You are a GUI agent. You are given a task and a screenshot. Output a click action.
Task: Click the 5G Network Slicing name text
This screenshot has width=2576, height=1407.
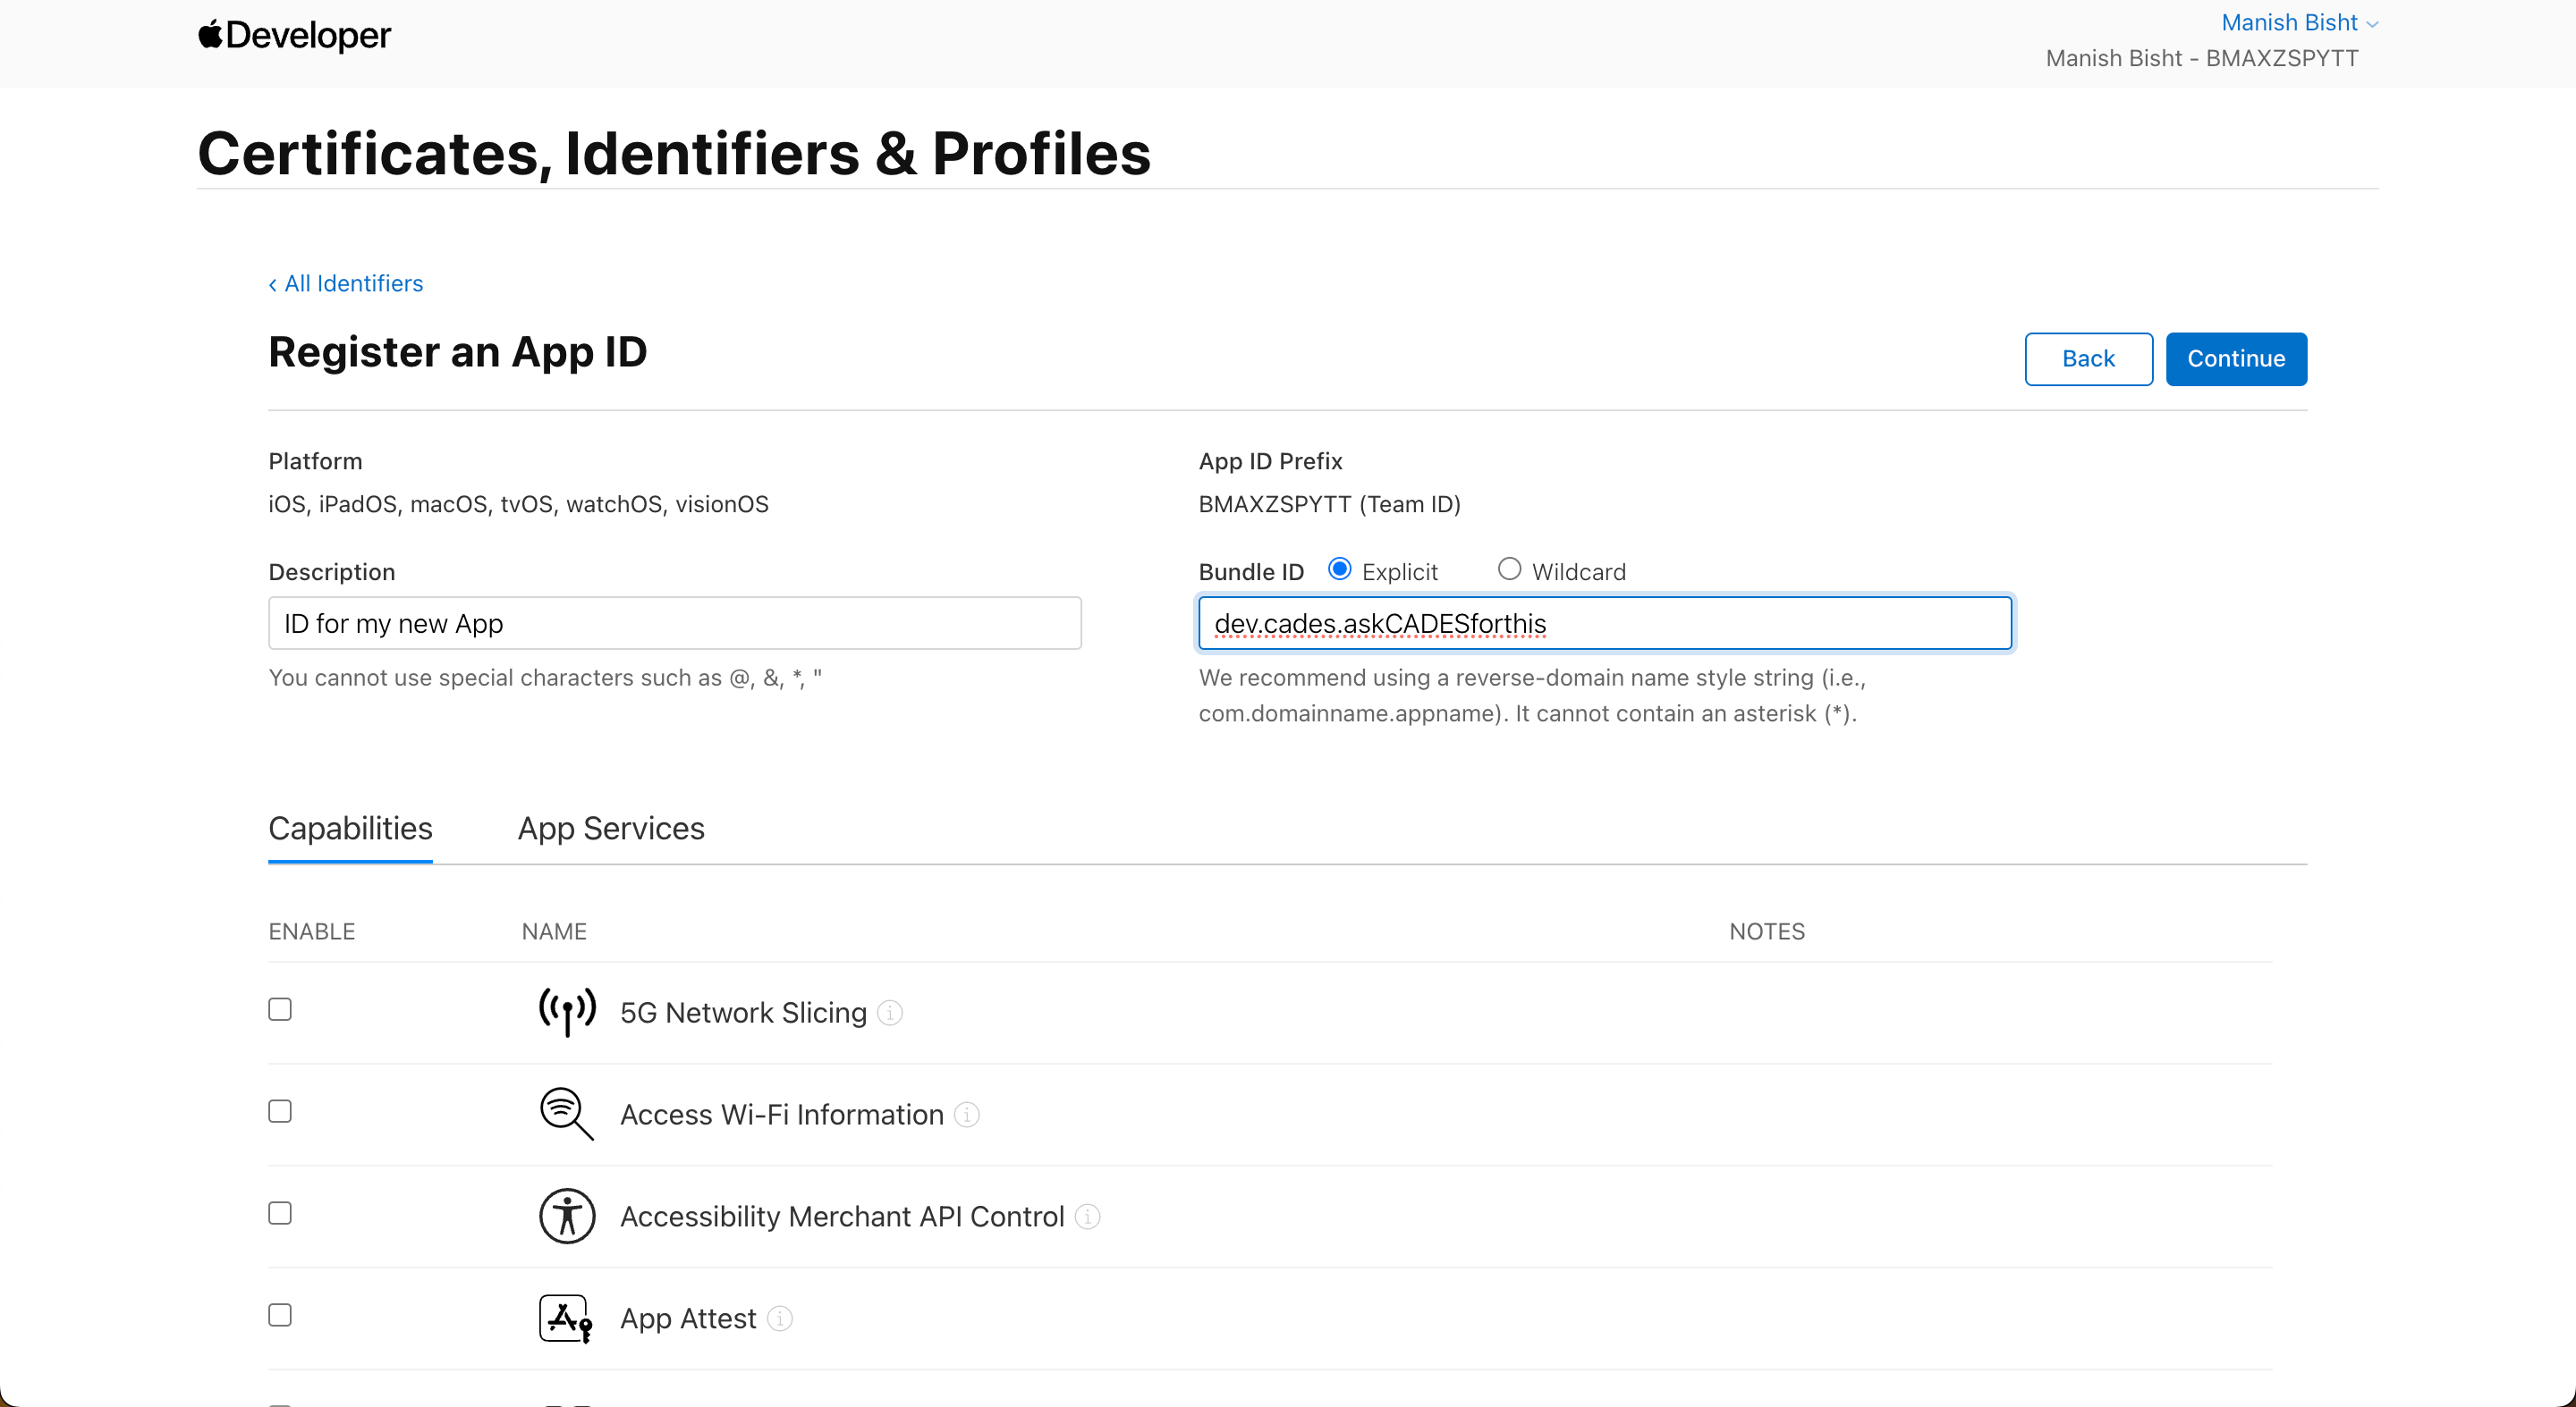pyautogui.click(x=743, y=1012)
